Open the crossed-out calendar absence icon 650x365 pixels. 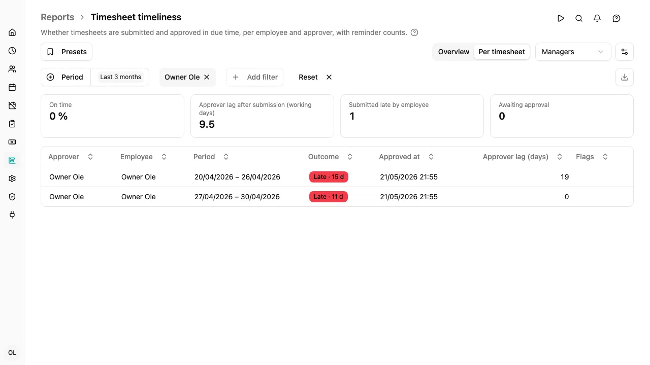(12, 105)
